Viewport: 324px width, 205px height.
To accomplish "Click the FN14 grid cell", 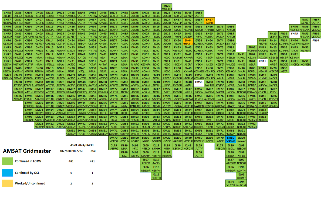I will pyautogui.click(x=263, y=42).
